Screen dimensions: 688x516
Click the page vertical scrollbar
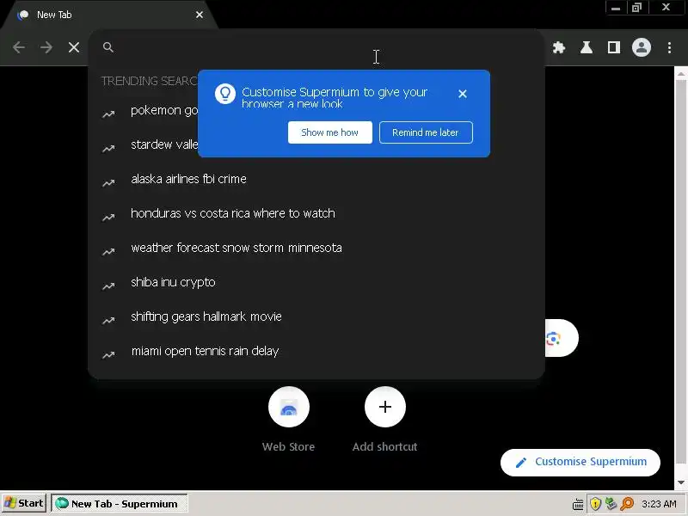click(681, 272)
